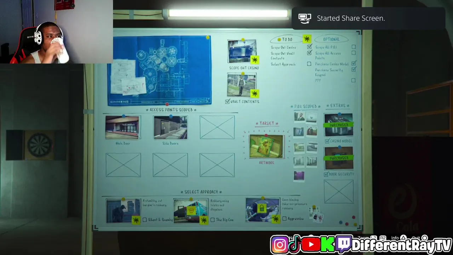453x255 pixels.
Task: Click the TARGET heading
Action: point(266,124)
